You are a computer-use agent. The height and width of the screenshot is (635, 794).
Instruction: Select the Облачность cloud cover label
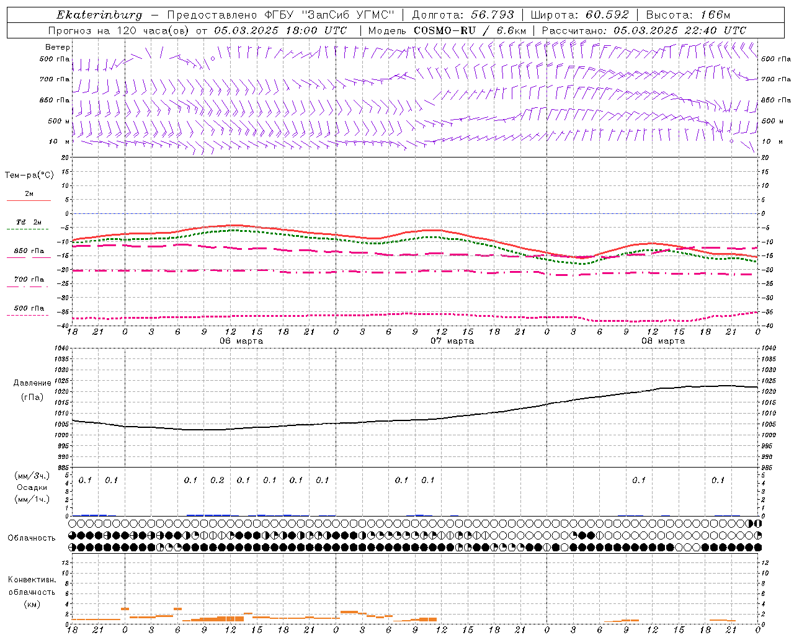[x=32, y=538]
